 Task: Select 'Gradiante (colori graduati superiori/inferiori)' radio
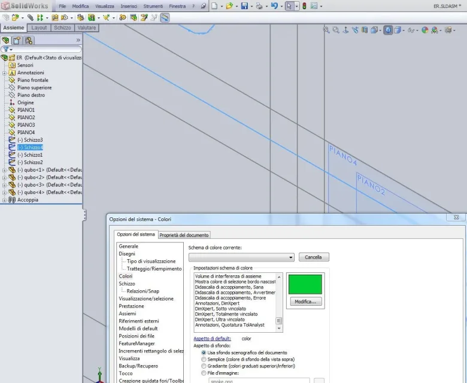tap(204, 366)
